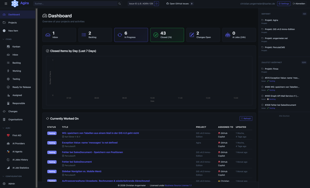The height and width of the screenshot is (188, 310).
Task: Open the In Progress stat card
Action: coord(131,35)
